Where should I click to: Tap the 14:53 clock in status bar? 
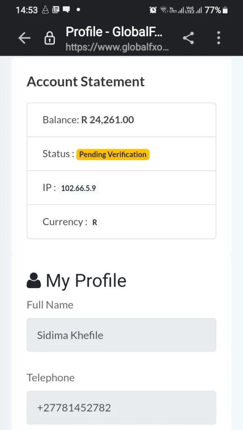point(27,10)
